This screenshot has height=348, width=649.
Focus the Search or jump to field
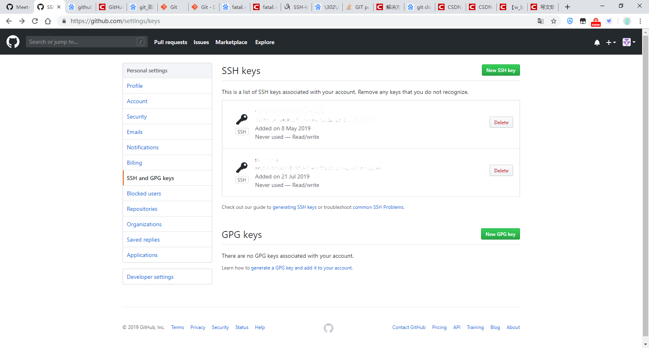coord(87,42)
